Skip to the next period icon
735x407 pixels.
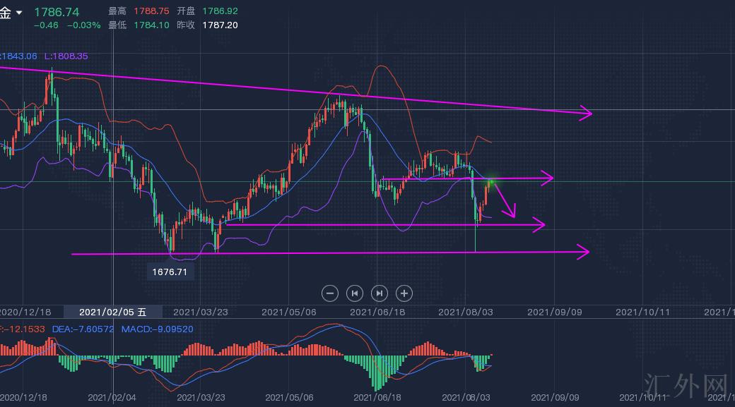380,293
